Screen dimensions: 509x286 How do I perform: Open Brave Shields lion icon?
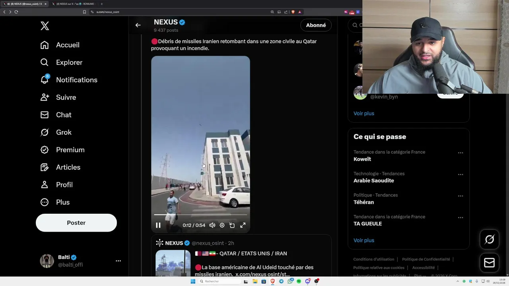[293, 12]
